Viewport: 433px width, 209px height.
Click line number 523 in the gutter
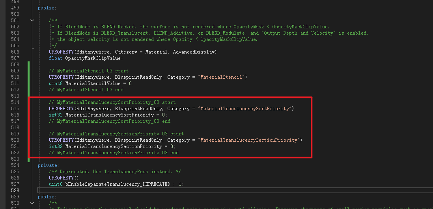tap(14, 159)
